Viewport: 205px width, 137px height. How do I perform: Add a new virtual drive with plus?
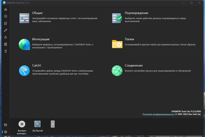click(53, 124)
